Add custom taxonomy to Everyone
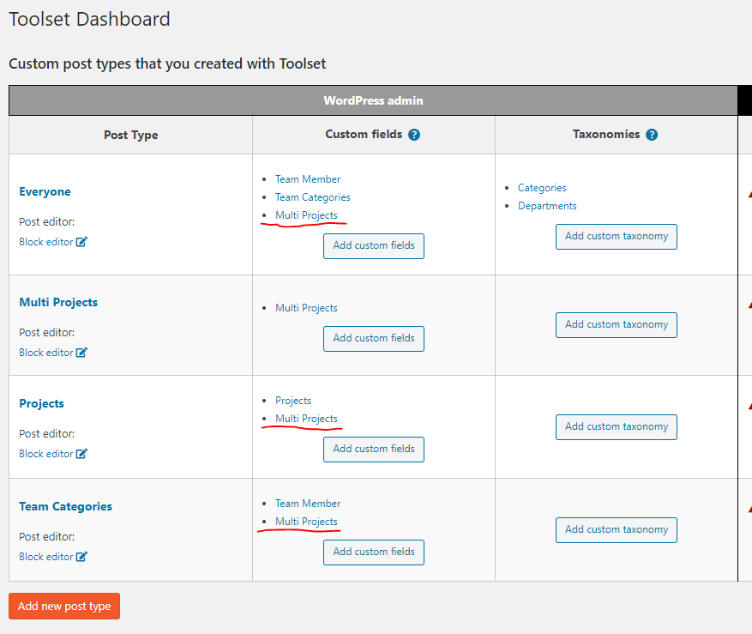 pyautogui.click(x=617, y=237)
